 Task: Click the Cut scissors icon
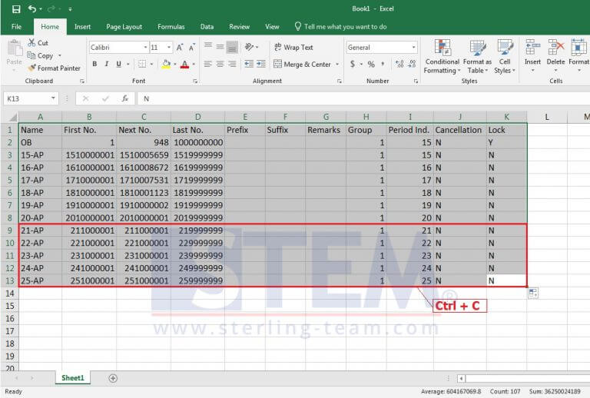pos(32,43)
